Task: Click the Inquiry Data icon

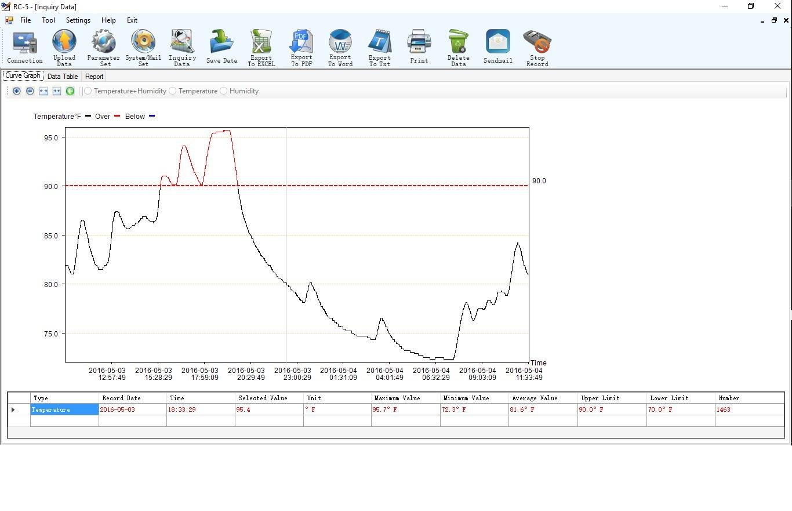Action: click(183, 48)
